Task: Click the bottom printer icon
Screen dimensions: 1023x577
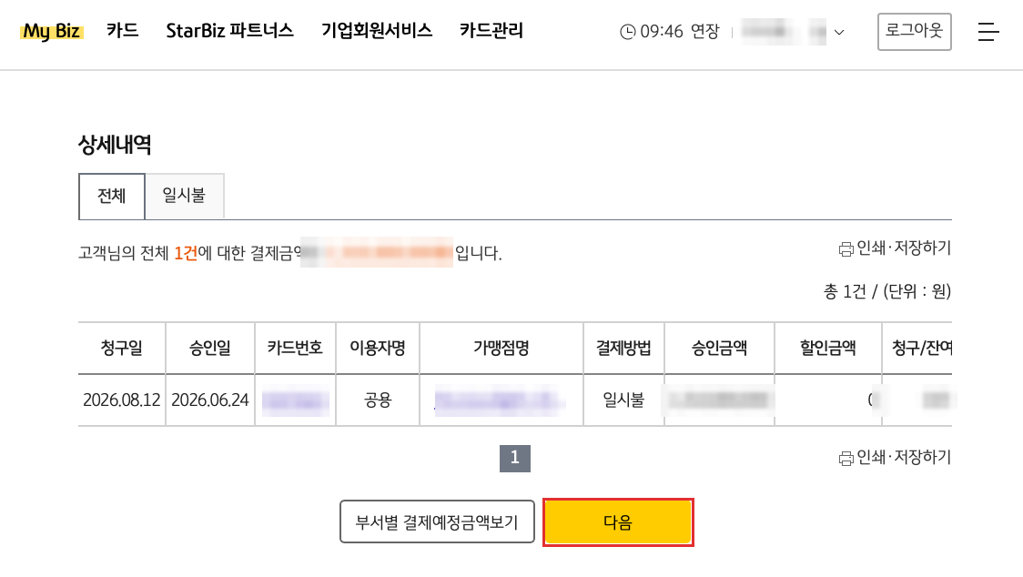Action: pyautogui.click(x=846, y=458)
